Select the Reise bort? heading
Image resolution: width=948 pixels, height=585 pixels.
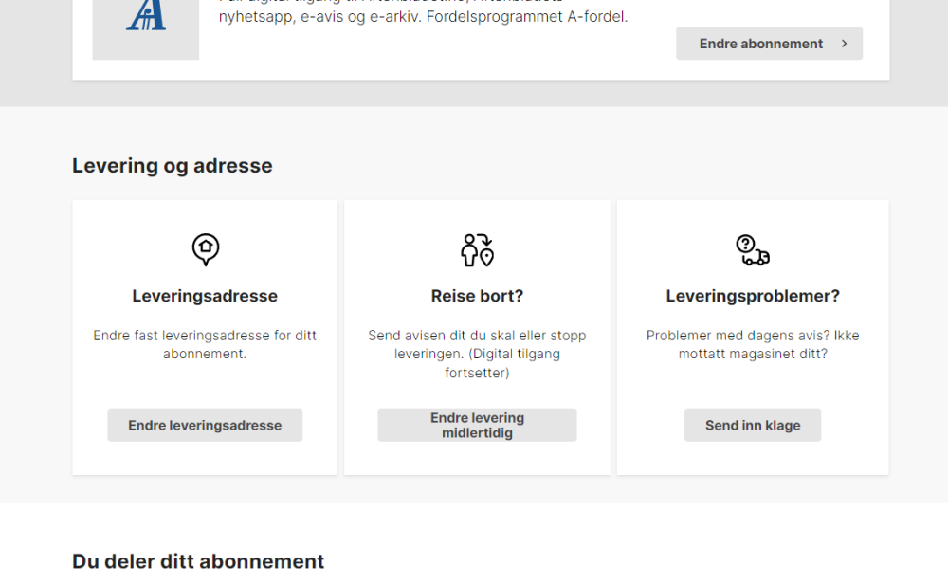tap(477, 296)
